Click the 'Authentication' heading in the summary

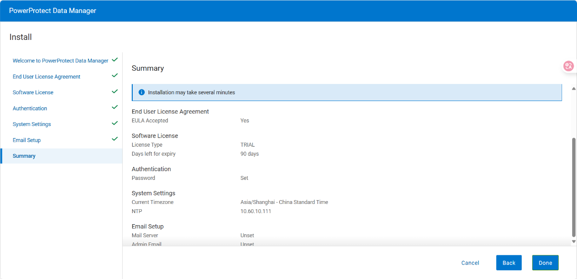click(x=151, y=169)
